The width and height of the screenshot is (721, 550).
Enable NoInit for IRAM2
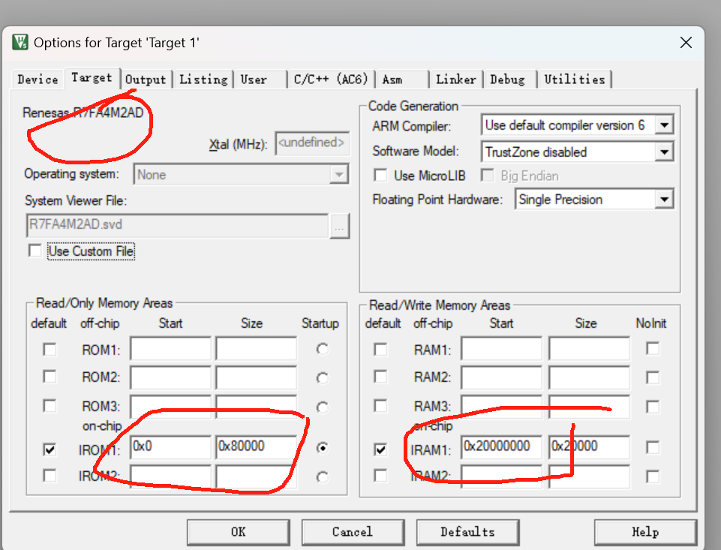(653, 476)
